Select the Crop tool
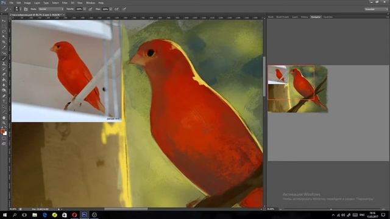Viewport: 390px width, 219px height. click(4, 42)
